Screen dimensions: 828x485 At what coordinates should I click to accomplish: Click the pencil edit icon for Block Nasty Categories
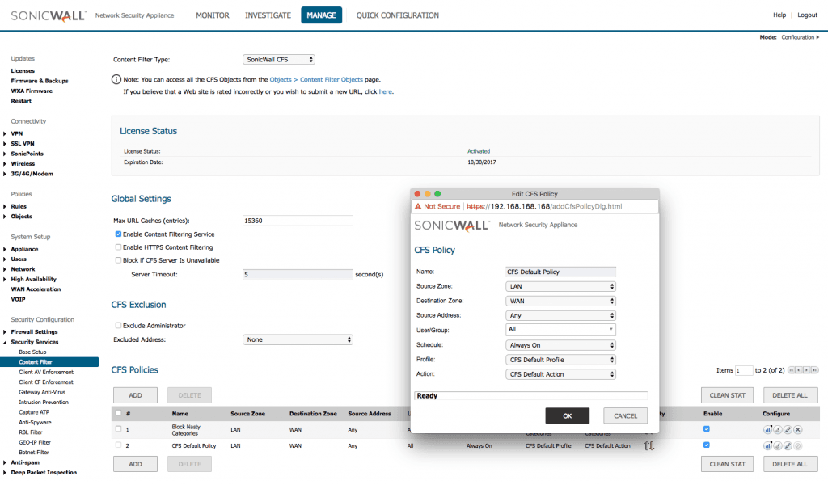788,429
